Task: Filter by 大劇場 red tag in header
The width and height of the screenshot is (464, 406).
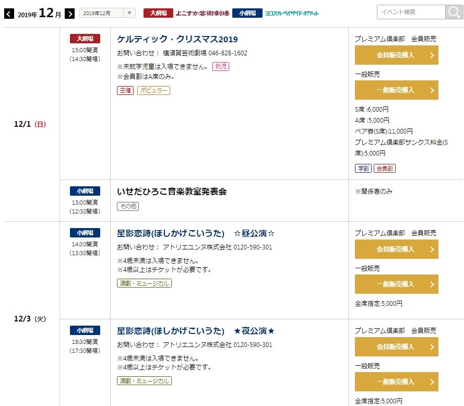Action: pyautogui.click(x=158, y=13)
